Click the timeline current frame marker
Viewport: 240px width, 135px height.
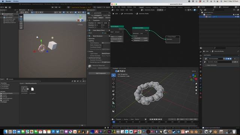click(x=114, y=122)
